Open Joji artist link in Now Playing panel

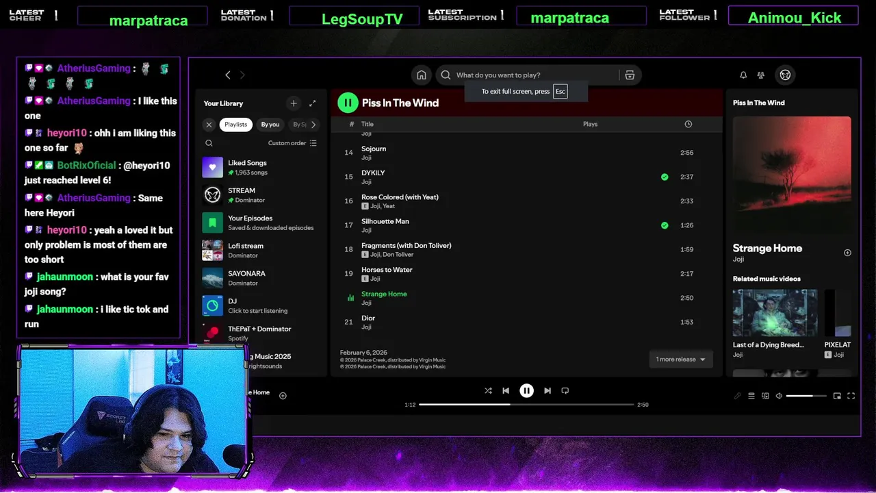(x=738, y=260)
